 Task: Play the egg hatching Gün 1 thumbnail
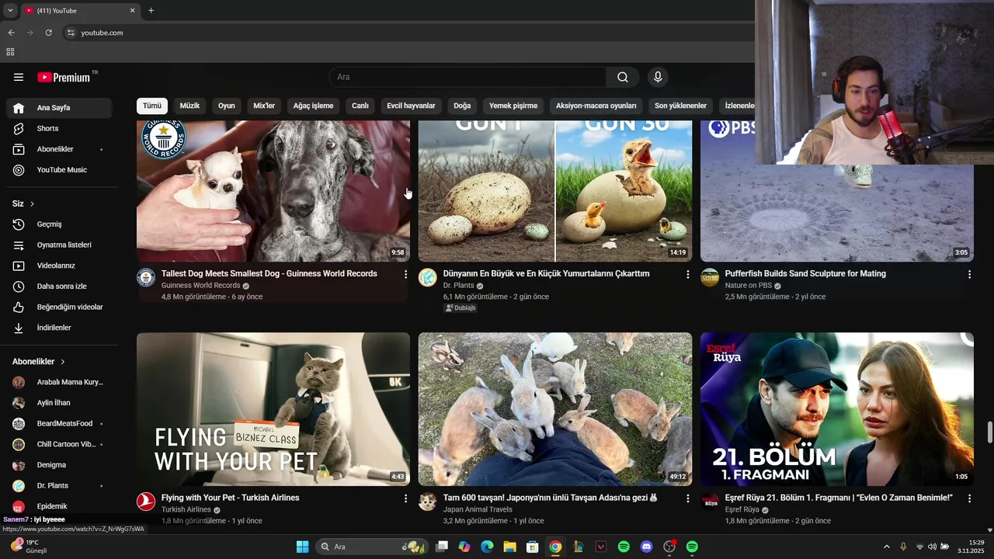pyautogui.click(x=555, y=191)
